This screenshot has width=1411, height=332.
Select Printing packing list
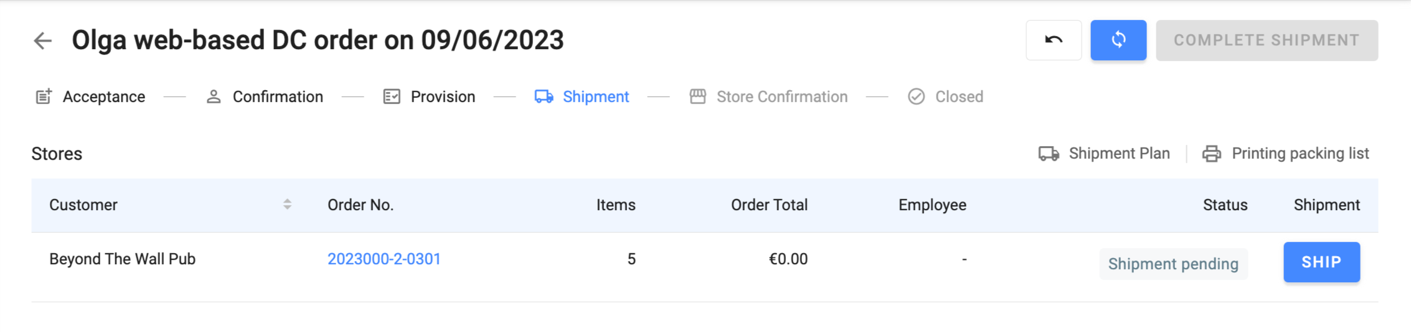(x=1300, y=154)
